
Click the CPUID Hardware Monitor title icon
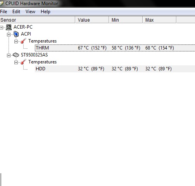(2, 3)
